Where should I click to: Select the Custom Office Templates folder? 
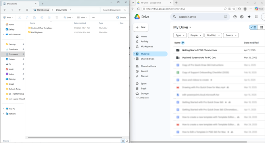coord(42,28)
